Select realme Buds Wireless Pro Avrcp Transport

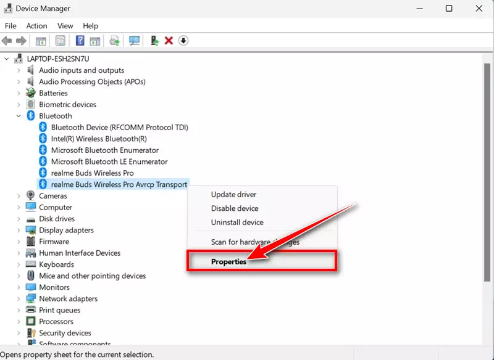coord(119,184)
